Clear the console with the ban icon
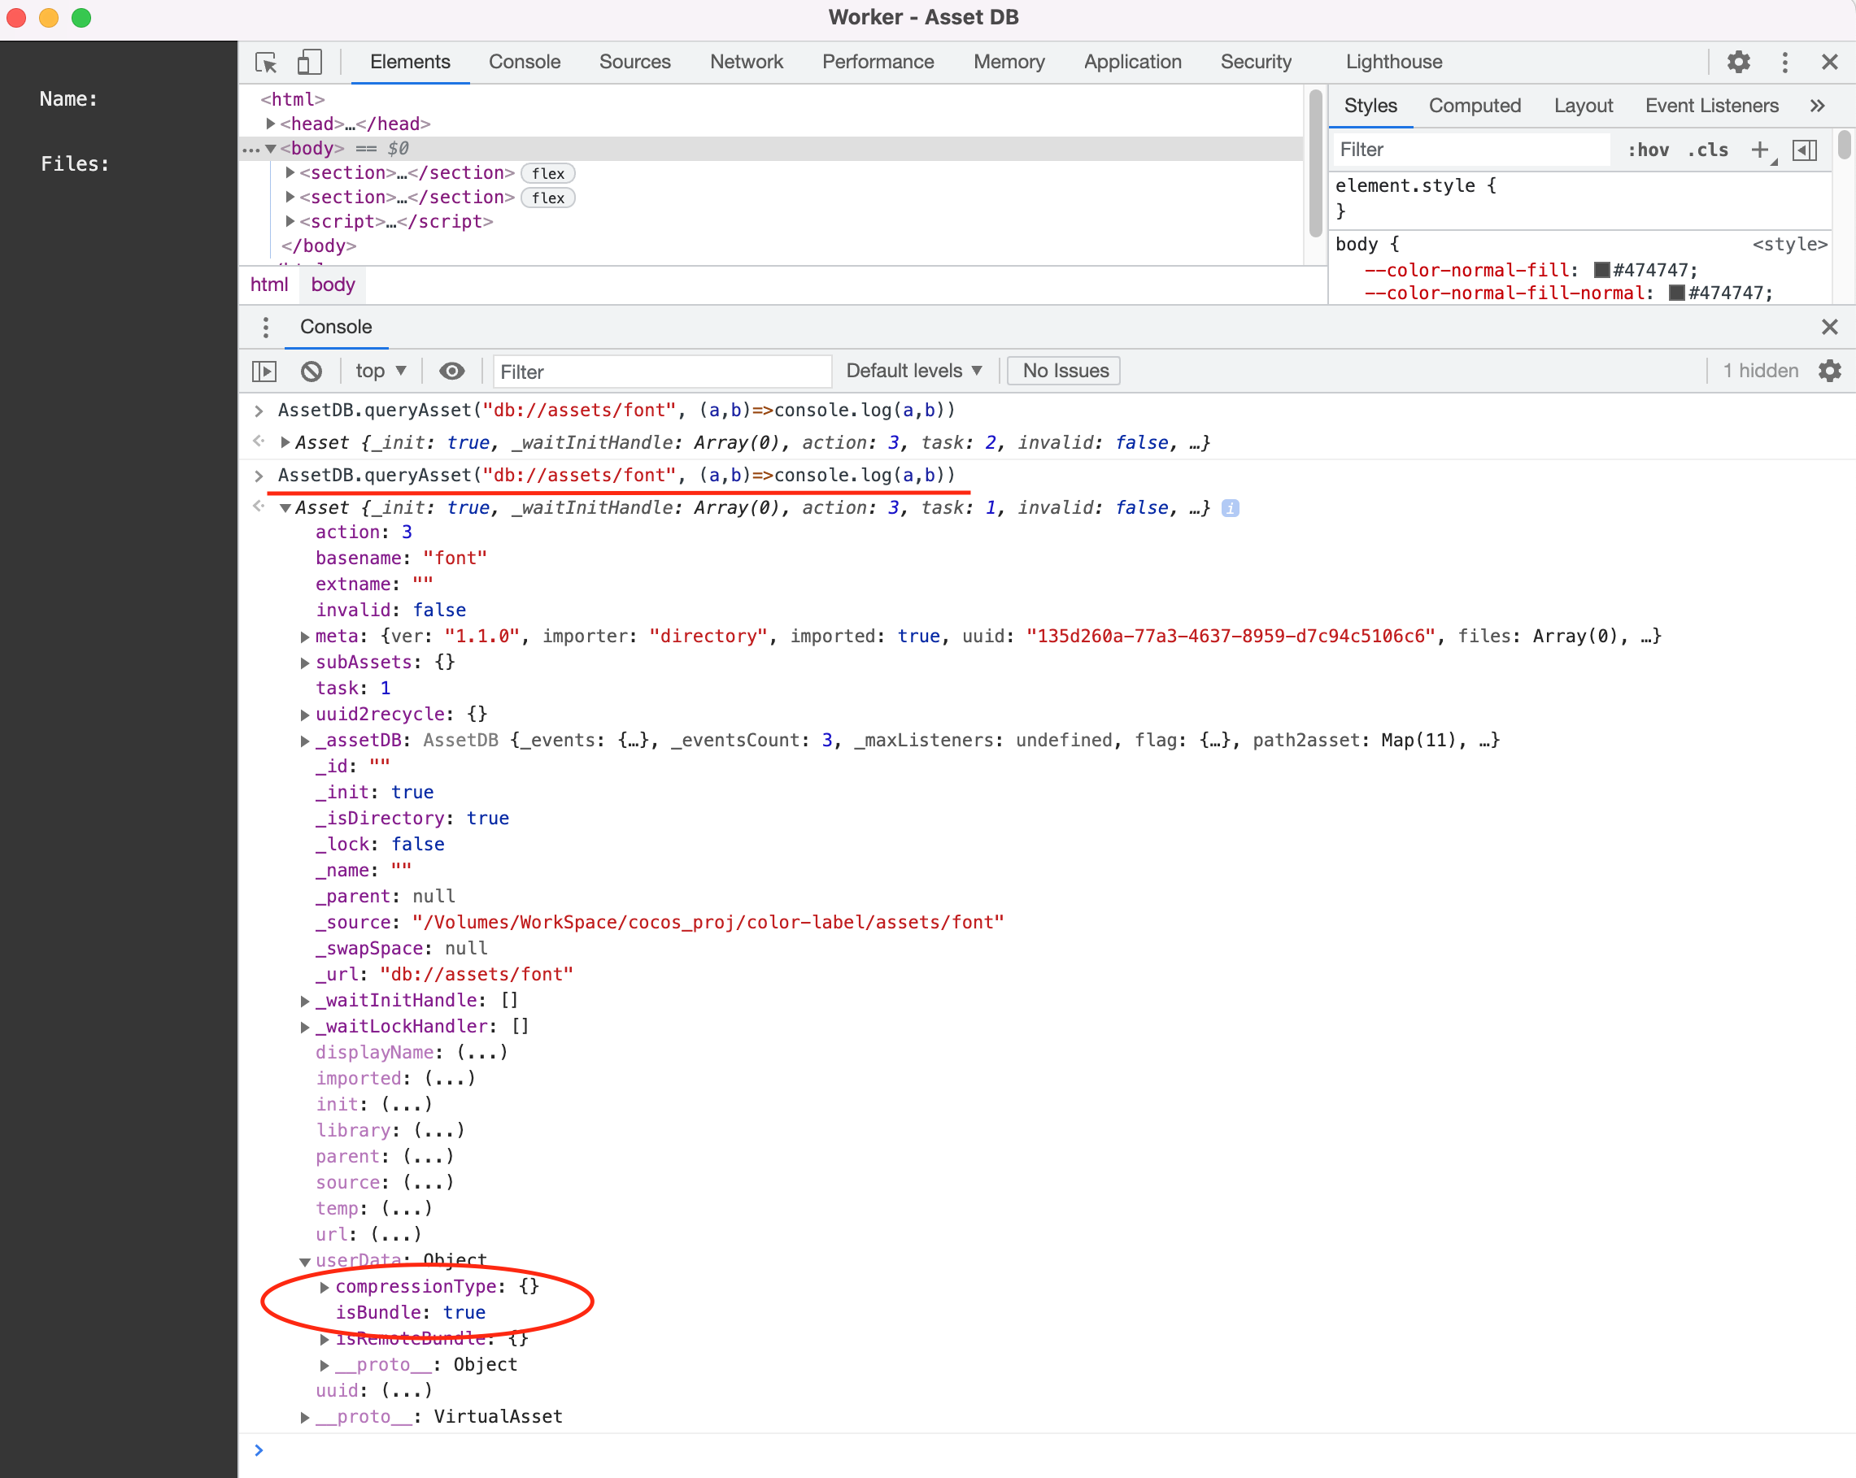Viewport: 1856px width, 1478px height. (x=312, y=371)
